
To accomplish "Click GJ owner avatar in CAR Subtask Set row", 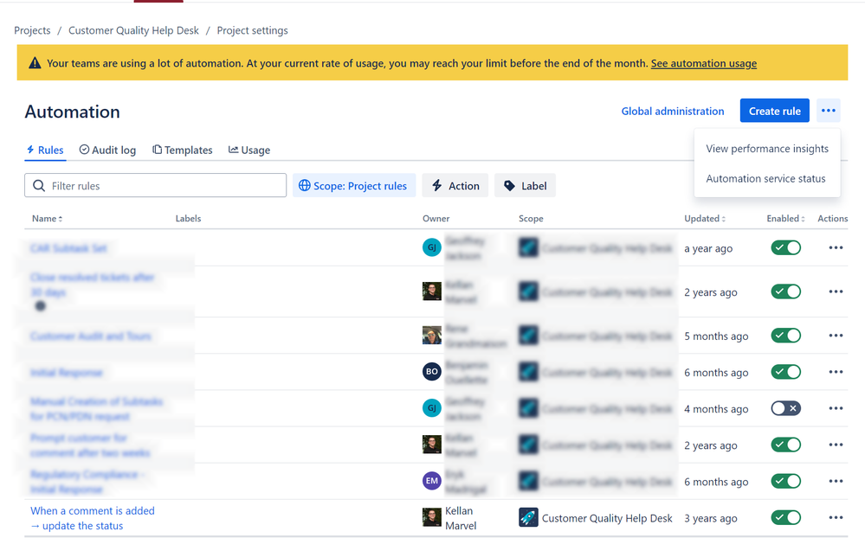I will click(x=432, y=247).
